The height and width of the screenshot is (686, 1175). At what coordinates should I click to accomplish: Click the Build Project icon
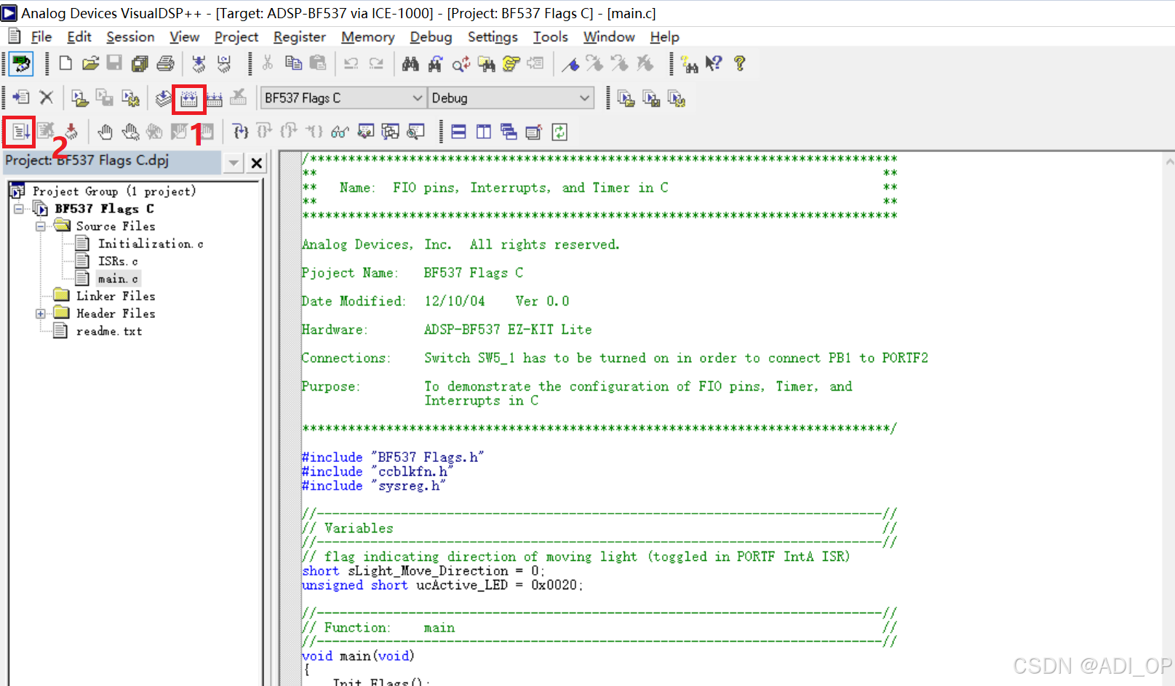point(189,98)
